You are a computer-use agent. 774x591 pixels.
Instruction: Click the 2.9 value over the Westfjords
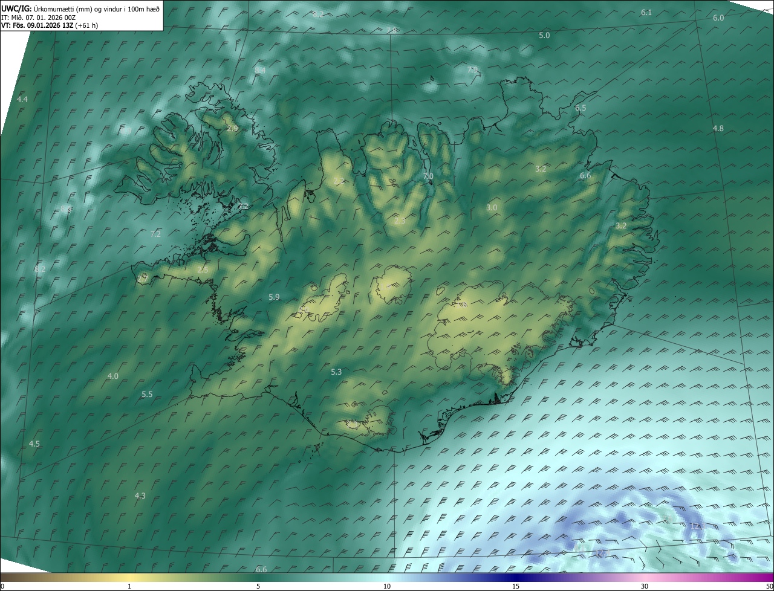[232, 129]
